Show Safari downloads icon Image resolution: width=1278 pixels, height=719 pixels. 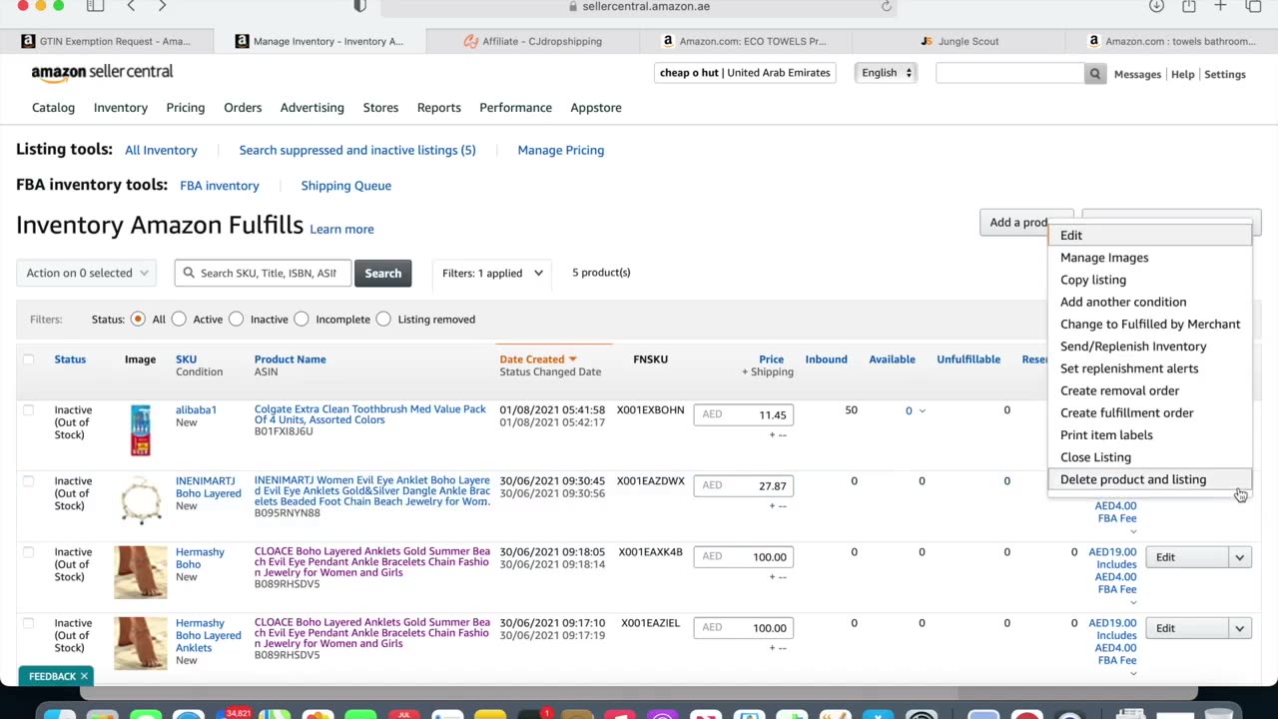1156,6
